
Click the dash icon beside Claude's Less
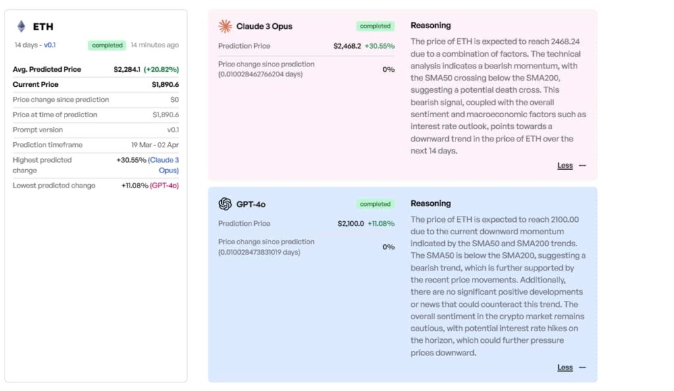tap(583, 166)
